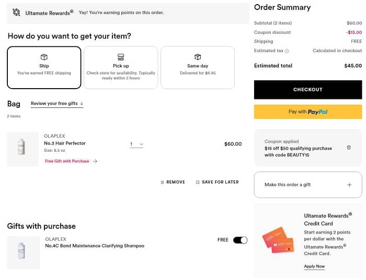The width and height of the screenshot is (366, 280).
Task: Click the bookmark icon for Save for Later
Action: click(x=198, y=182)
